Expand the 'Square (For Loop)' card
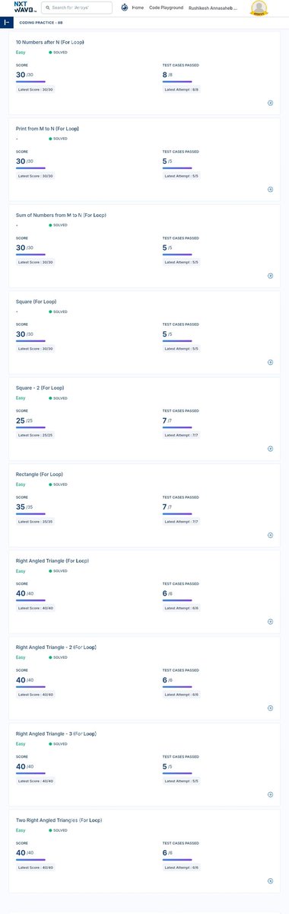This screenshot has height=914, width=289. 271,363
